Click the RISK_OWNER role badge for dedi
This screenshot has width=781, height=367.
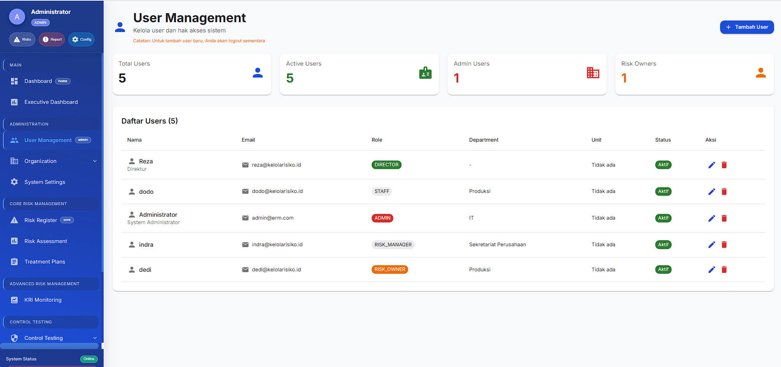(x=389, y=270)
